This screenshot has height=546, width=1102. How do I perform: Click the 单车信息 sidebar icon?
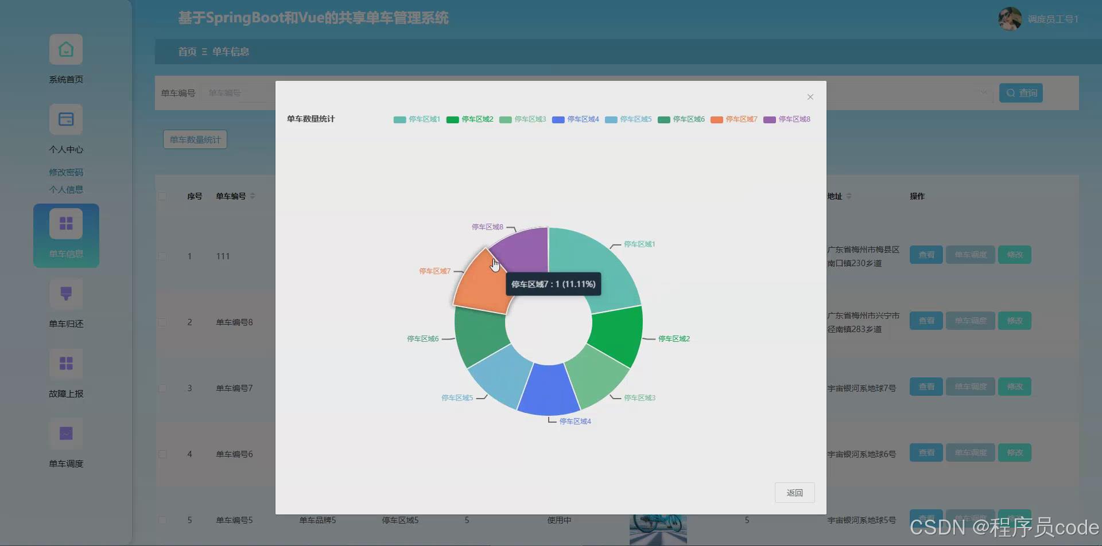point(65,223)
